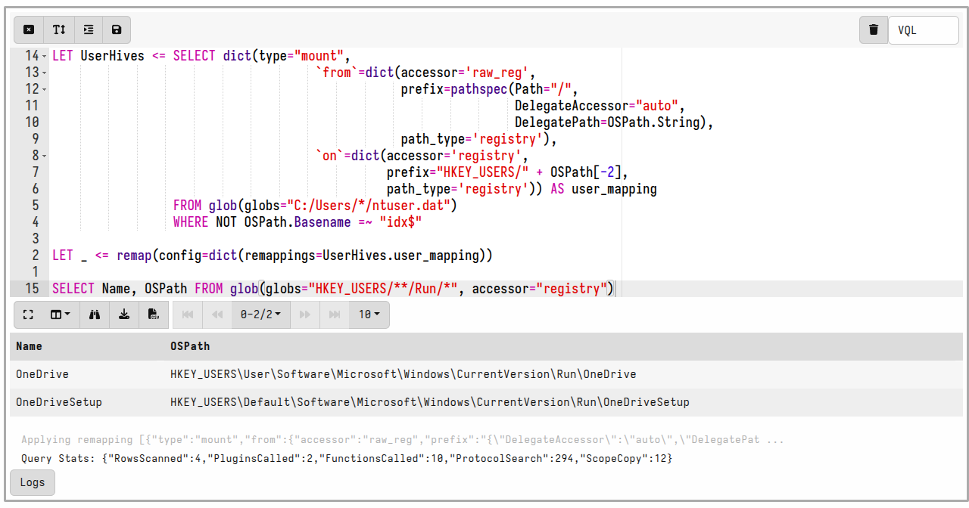Click the Logs button
This screenshot has width=969, height=508.
(33, 482)
